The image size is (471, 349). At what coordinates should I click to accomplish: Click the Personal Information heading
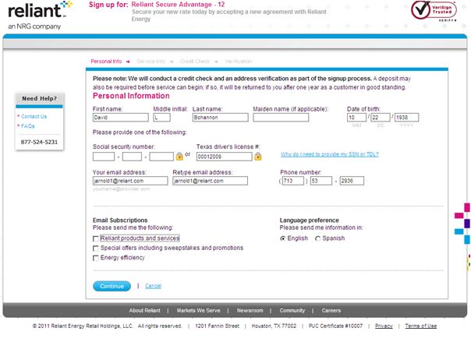[131, 96]
